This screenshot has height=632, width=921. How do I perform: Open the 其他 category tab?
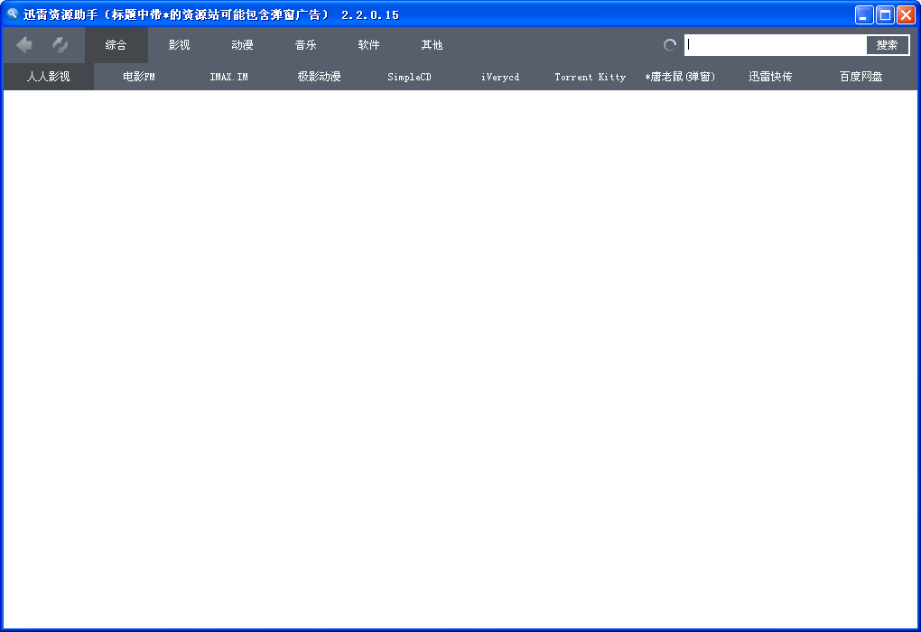[432, 45]
